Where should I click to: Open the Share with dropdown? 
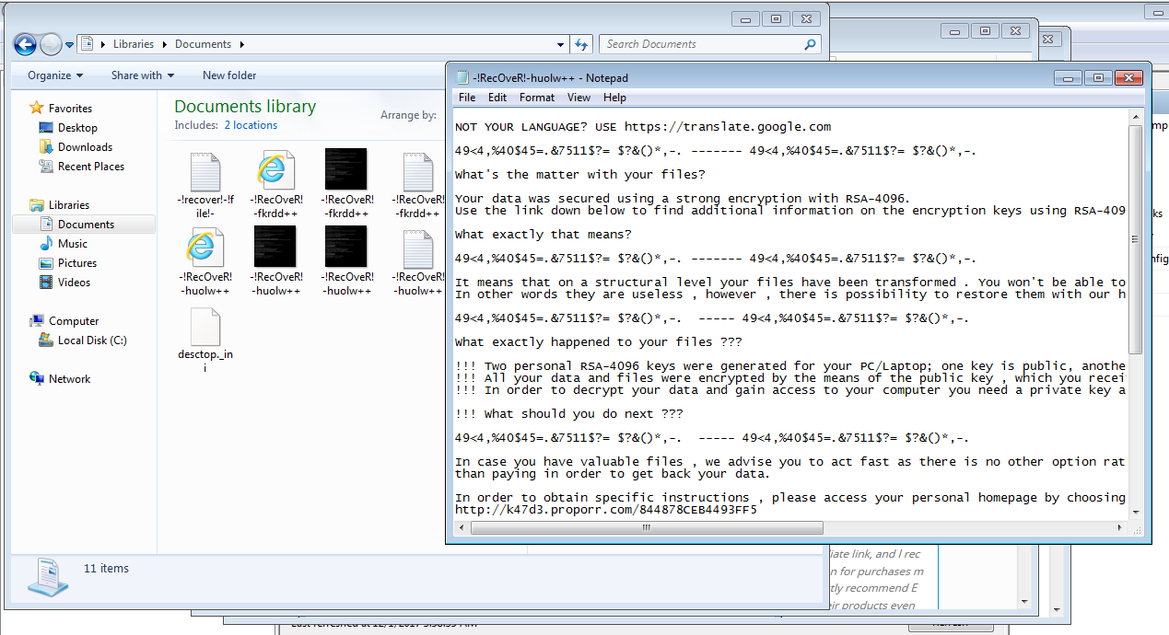click(142, 75)
